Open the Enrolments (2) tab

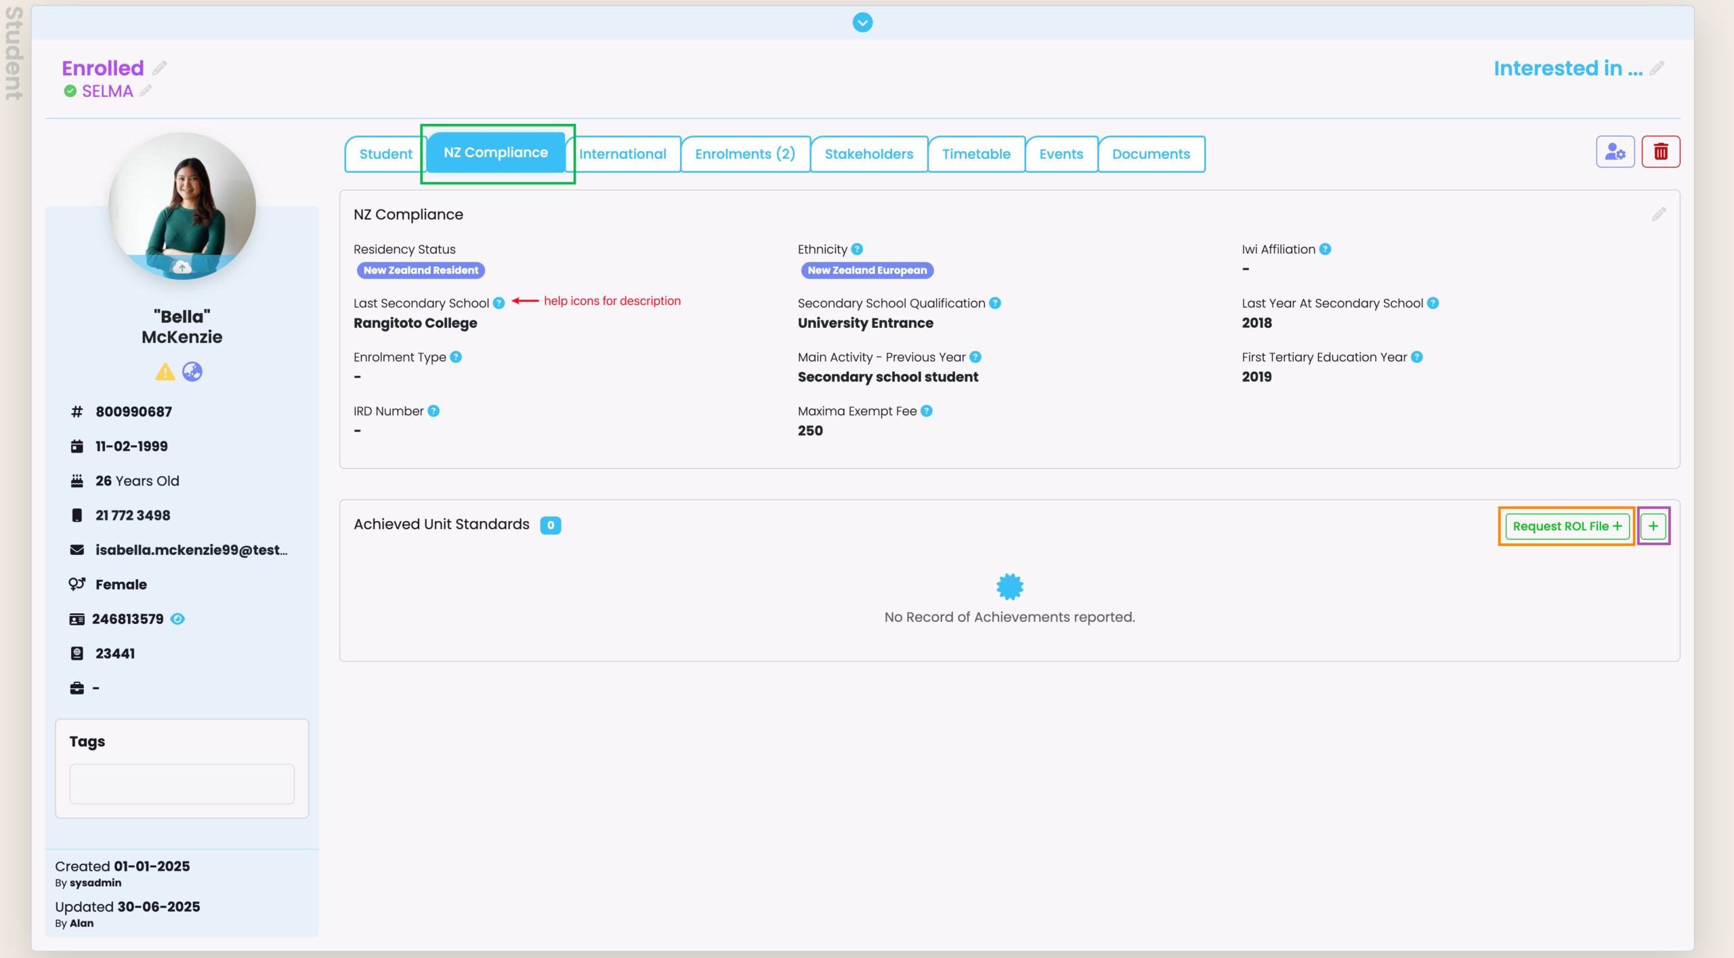click(745, 154)
